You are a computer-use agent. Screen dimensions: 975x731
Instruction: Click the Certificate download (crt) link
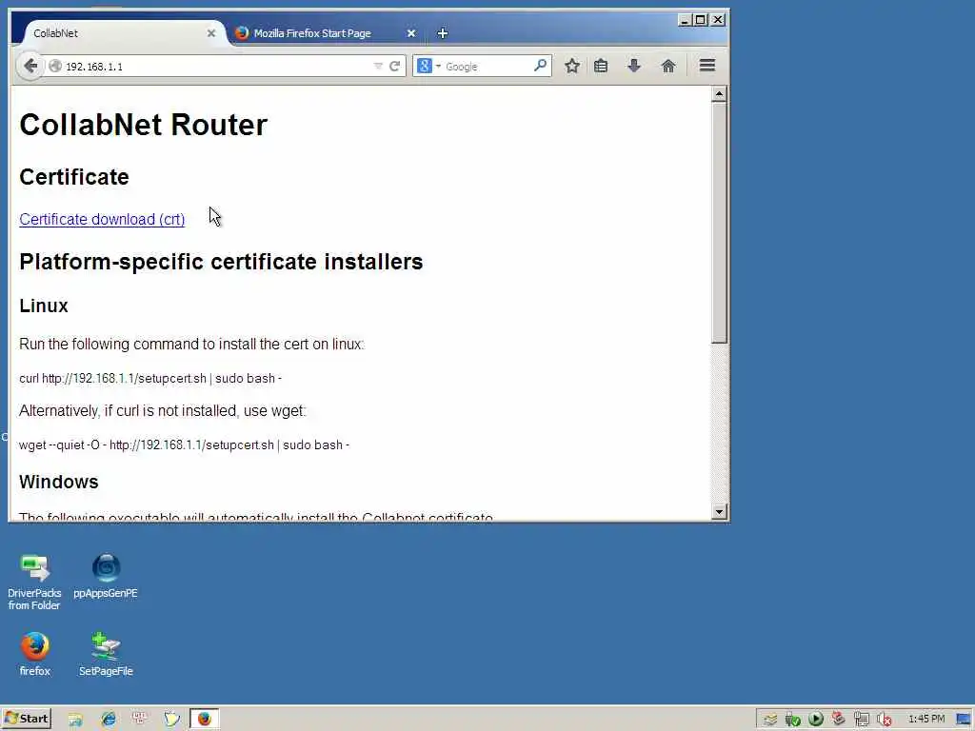(x=102, y=220)
